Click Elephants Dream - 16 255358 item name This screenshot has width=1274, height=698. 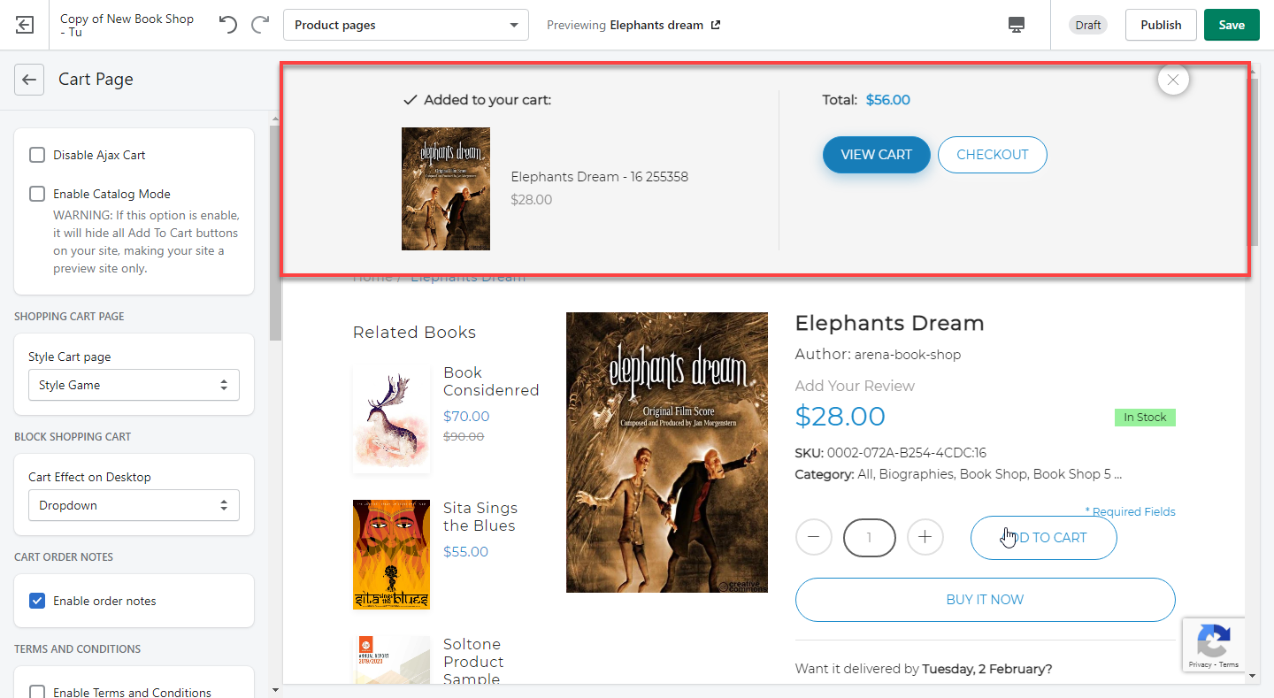click(x=599, y=177)
